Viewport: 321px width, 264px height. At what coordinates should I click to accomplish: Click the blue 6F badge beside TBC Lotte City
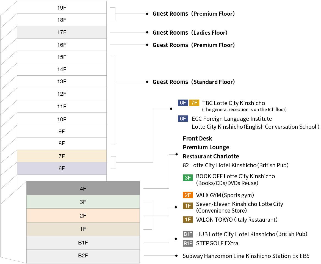pyautogui.click(x=183, y=103)
